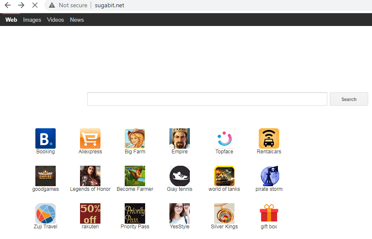Switch to the Videos tab
372x239 pixels.
[55, 20]
